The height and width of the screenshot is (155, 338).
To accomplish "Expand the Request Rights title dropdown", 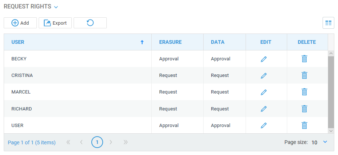I will coord(56,7).
